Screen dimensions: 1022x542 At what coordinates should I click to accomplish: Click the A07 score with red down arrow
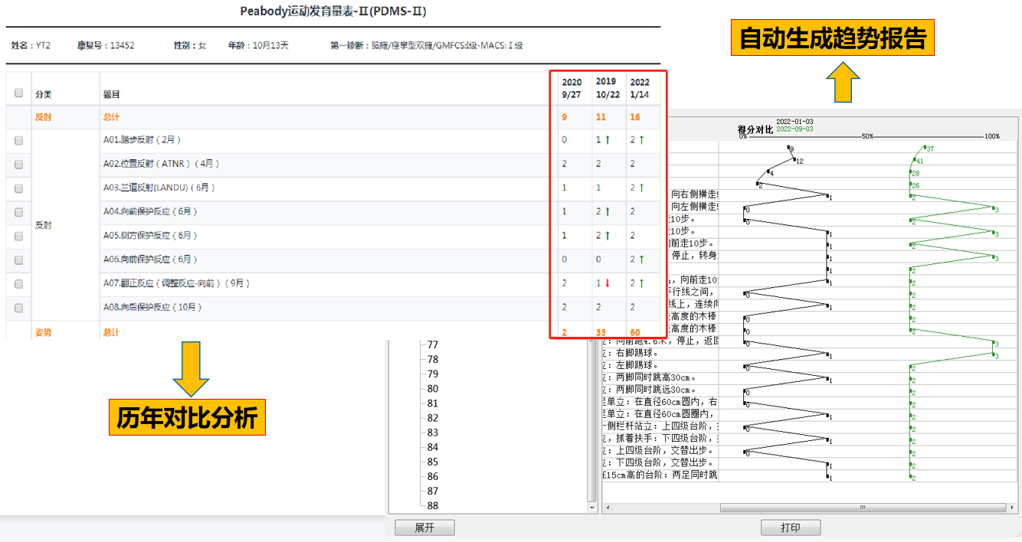click(603, 283)
